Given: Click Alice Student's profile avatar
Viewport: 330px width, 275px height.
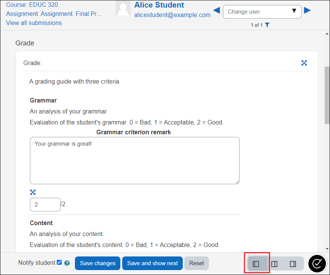Looking at the screenshot, I should (x=123, y=8).
